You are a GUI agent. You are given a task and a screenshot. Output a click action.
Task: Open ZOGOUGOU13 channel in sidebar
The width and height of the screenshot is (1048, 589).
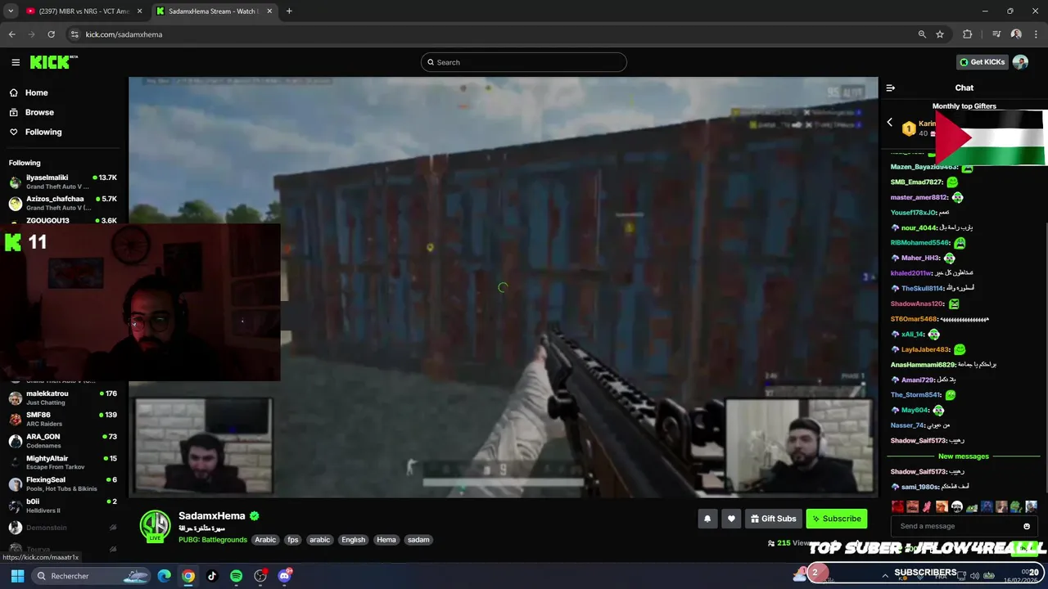63,220
